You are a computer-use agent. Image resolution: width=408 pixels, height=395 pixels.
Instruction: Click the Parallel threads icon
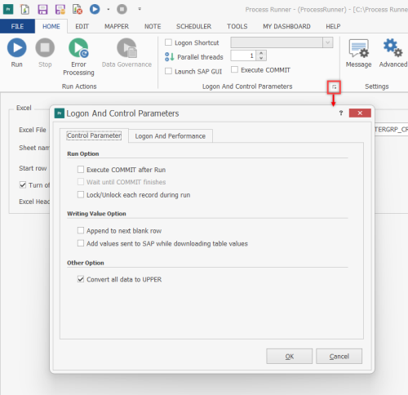pyautogui.click(x=169, y=57)
